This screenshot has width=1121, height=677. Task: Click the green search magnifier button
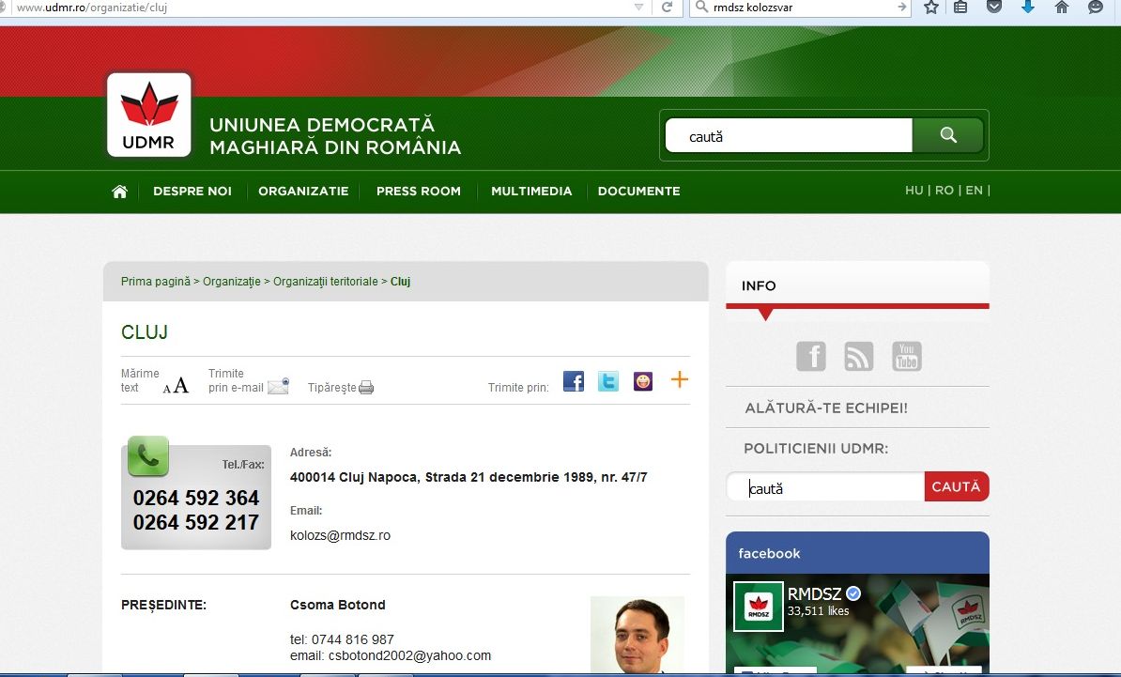pos(948,135)
